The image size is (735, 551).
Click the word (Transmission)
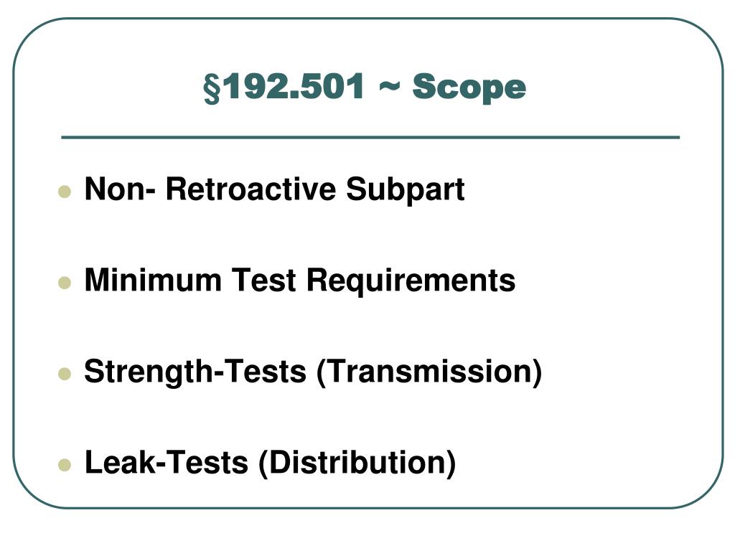coord(429,372)
